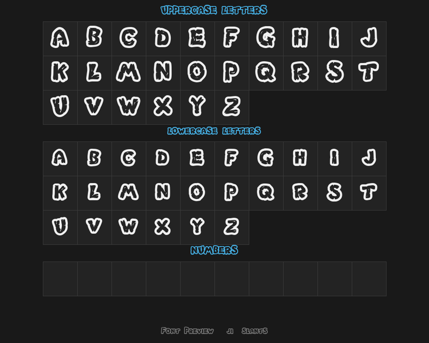Viewport: 429px width, 343px height.
Task: Select the uppercase Q glyph cell
Action: coord(266,73)
